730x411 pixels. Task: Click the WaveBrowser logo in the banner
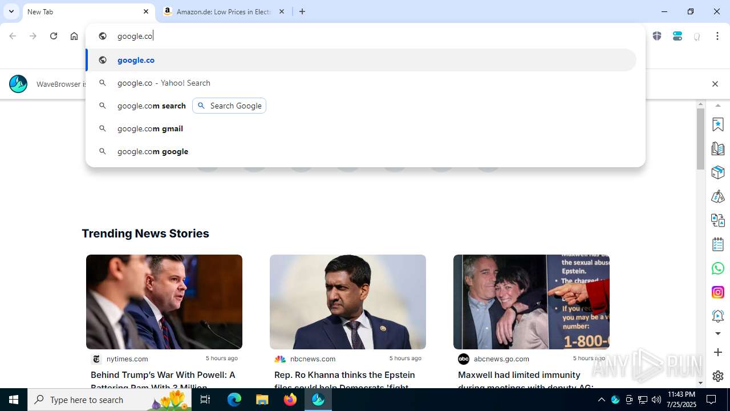click(x=18, y=84)
